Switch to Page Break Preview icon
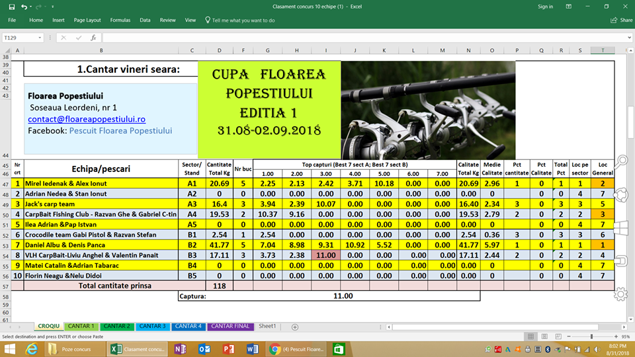The height and width of the screenshot is (357, 635). coord(558,337)
